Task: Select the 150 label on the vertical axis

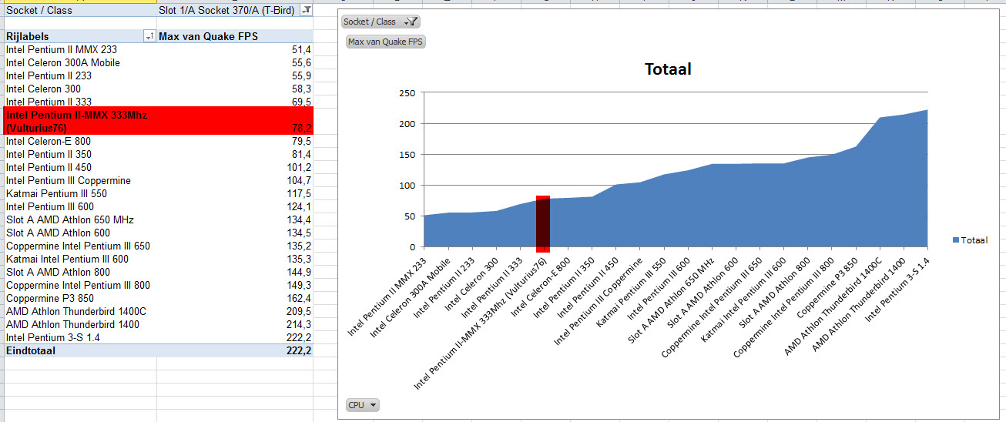Action: [407, 155]
